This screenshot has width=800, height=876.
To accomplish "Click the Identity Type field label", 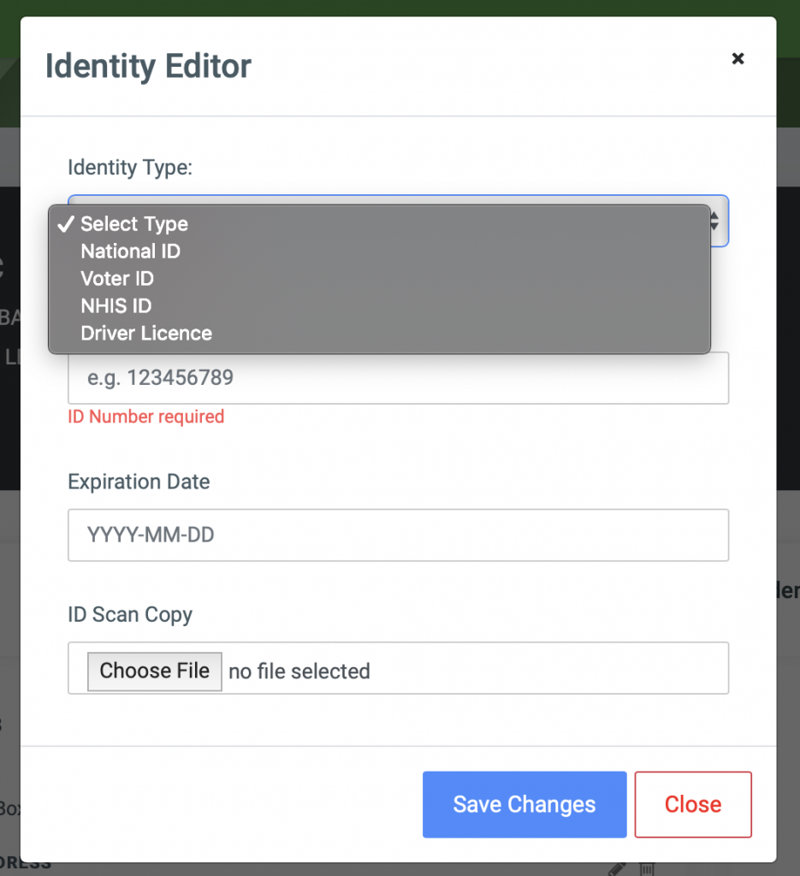I will point(130,168).
